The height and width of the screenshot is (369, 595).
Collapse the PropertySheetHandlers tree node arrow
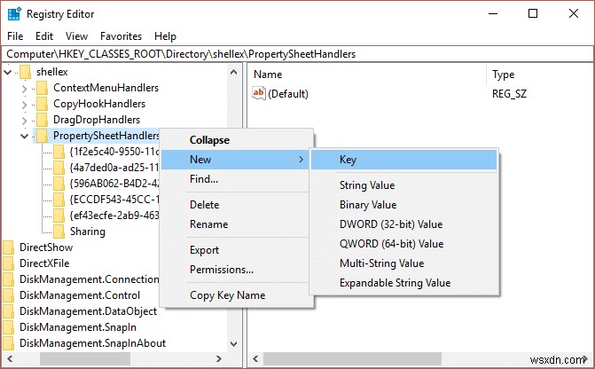click(x=24, y=136)
